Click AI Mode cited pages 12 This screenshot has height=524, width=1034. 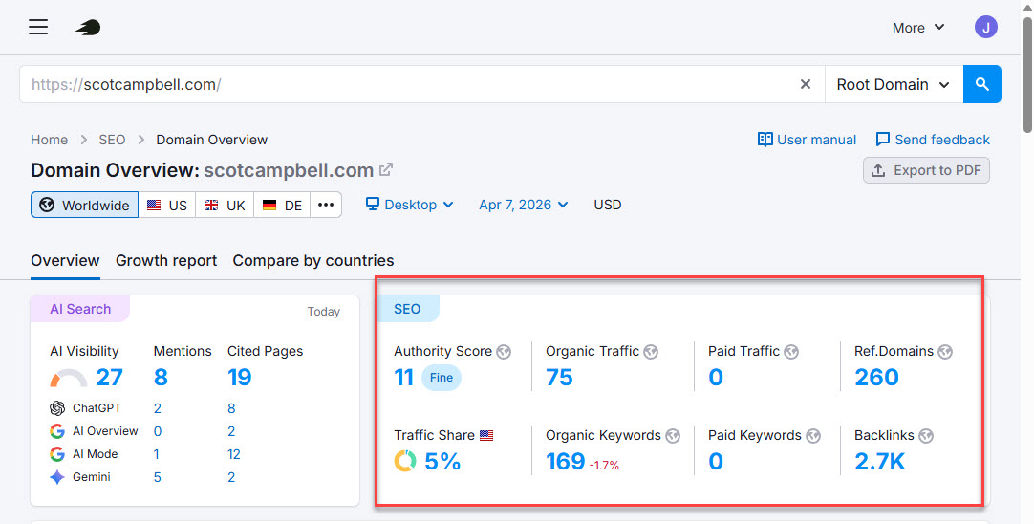(234, 454)
